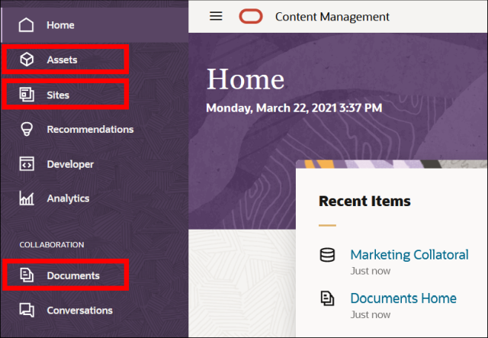Click the Sites pages icon
This screenshot has width=488, height=338.
[x=27, y=95]
